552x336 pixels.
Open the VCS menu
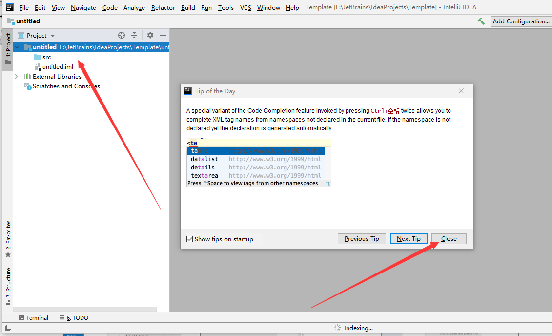coord(245,7)
